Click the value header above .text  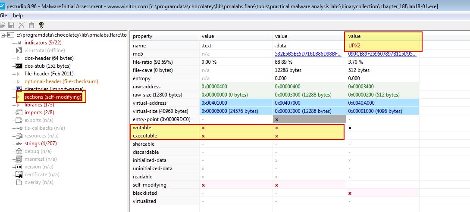236,36
